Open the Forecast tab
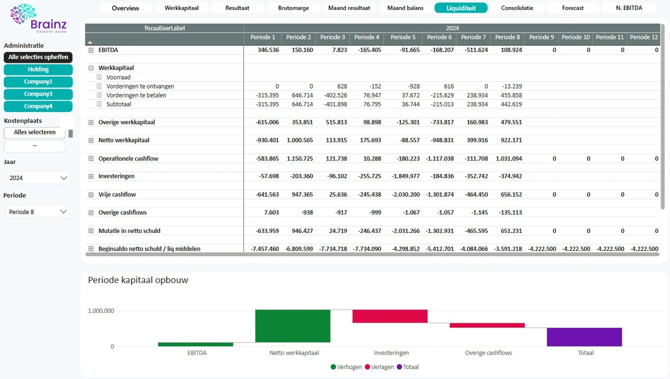670x379 pixels. tap(573, 8)
